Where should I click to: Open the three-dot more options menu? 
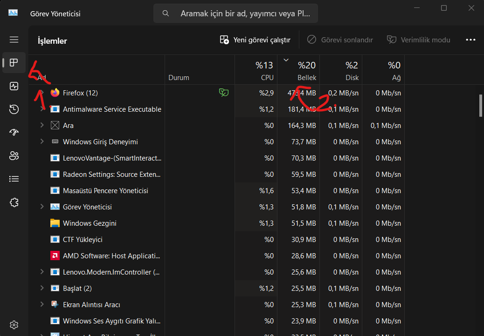[x=470, y=40]
